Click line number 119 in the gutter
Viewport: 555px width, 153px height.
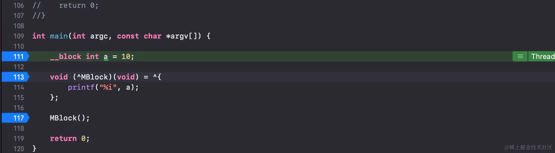coord(19,139)
